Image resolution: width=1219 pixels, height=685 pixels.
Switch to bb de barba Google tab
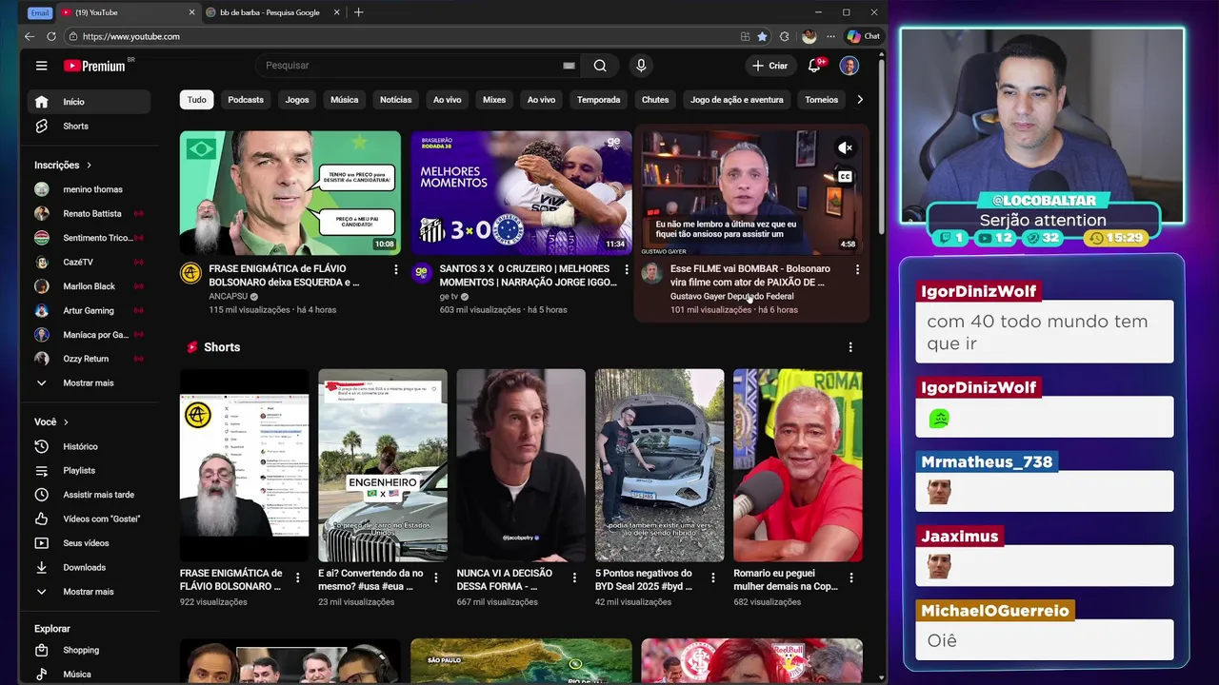pos(270,12)
